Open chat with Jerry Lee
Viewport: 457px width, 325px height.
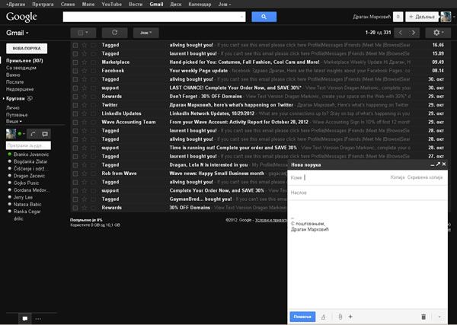23,197
